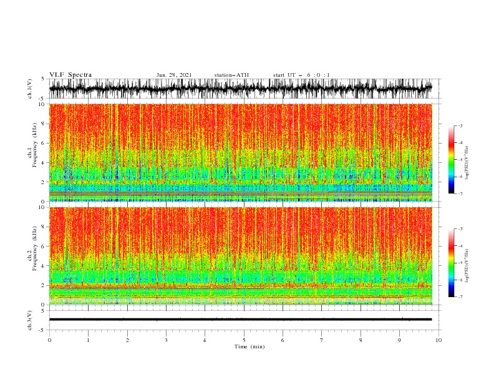
Task: Select the "Jun. 28, 2021" date label
Action: click(x=174, y=75)
